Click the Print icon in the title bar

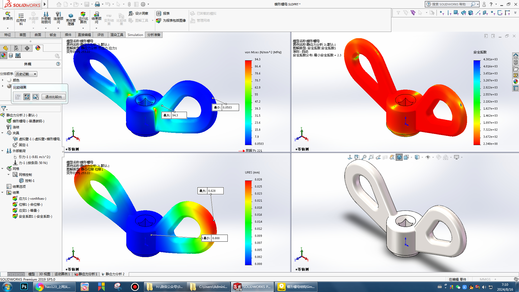97,4
